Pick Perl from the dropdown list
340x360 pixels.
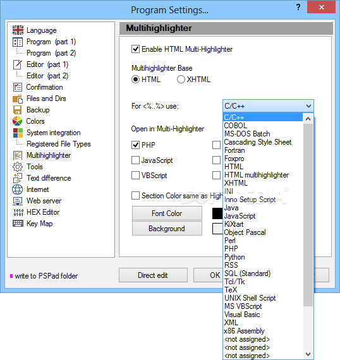click(x=263, y=241)
